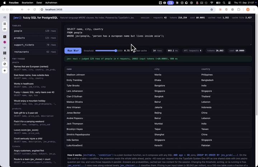
Task: Click the 'Karachi' city cell
Action: (158, 145)
